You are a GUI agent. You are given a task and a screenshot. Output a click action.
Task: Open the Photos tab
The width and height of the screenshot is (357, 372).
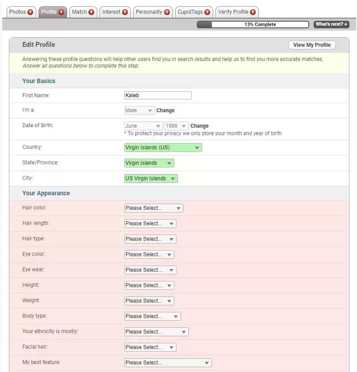[18, 12]
